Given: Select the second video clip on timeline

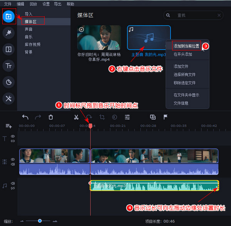Looking at the screenshot, I should pyautogui.click(x=154, y=162).
